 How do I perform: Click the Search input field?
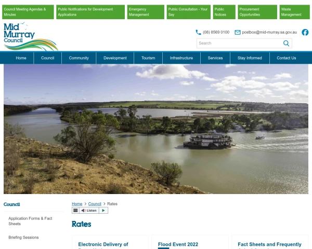click(240, 43)
